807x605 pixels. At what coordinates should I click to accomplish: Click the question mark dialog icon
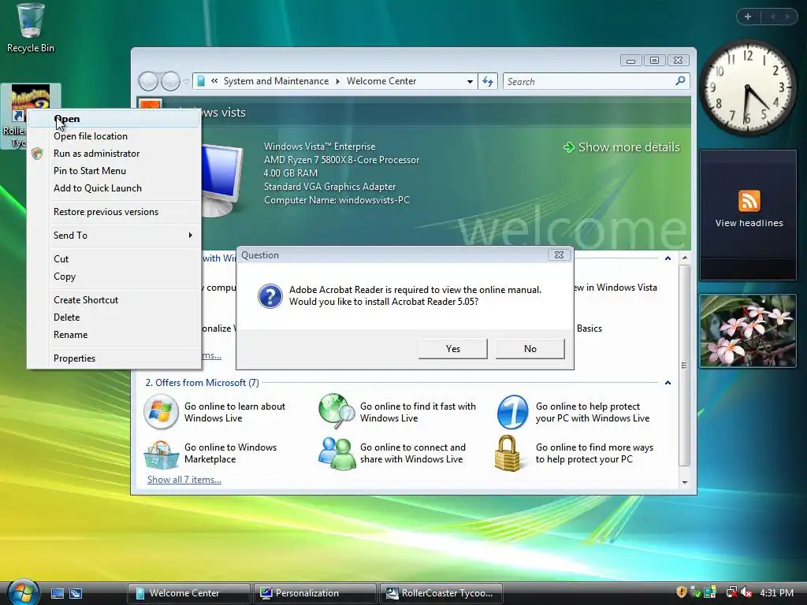[x=270, y=296]
